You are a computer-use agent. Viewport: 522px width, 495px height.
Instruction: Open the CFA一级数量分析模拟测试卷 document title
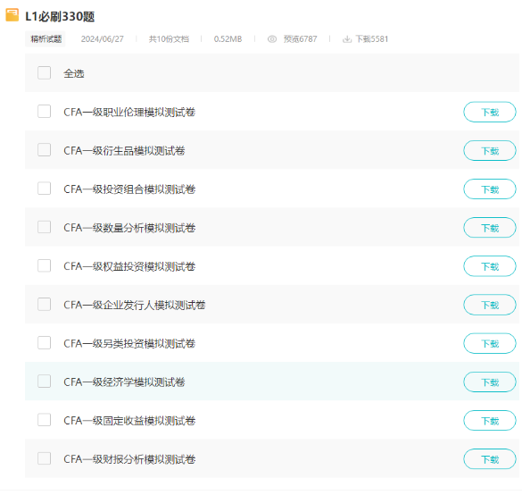point(129,228)
